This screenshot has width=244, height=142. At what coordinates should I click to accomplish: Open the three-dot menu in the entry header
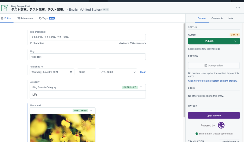238,8
